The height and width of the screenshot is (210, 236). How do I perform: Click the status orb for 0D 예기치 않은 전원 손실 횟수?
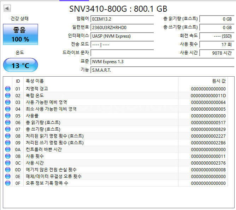(8, 170)
